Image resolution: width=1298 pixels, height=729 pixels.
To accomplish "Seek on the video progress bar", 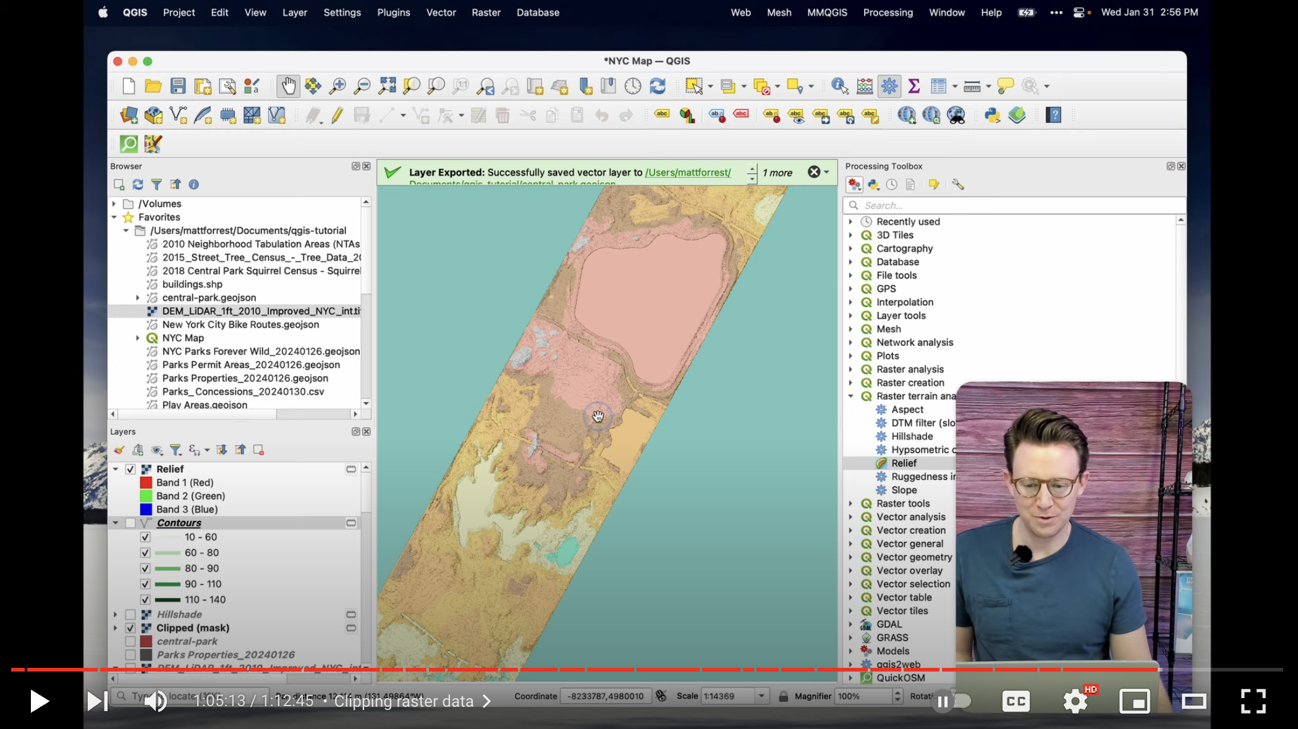I will coord(647,669).
